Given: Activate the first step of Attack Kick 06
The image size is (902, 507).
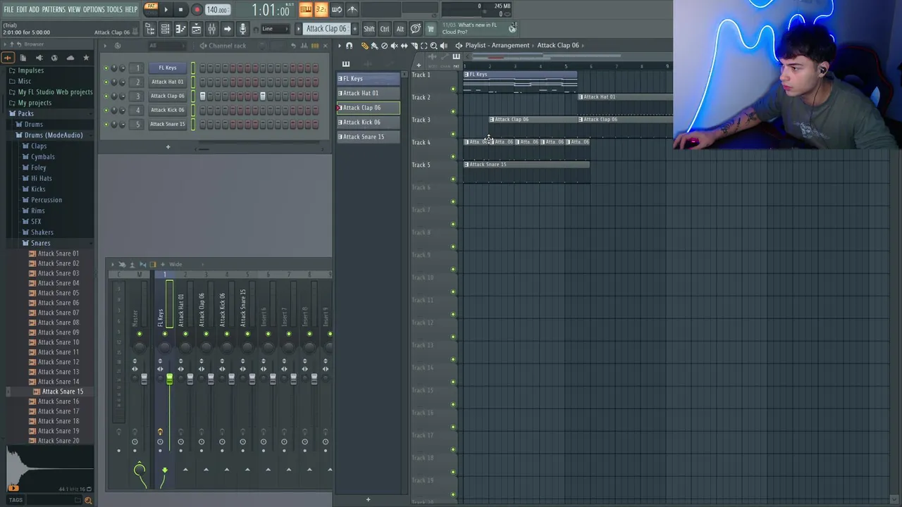Looking at the screenshot, I should tap(202, 110).
